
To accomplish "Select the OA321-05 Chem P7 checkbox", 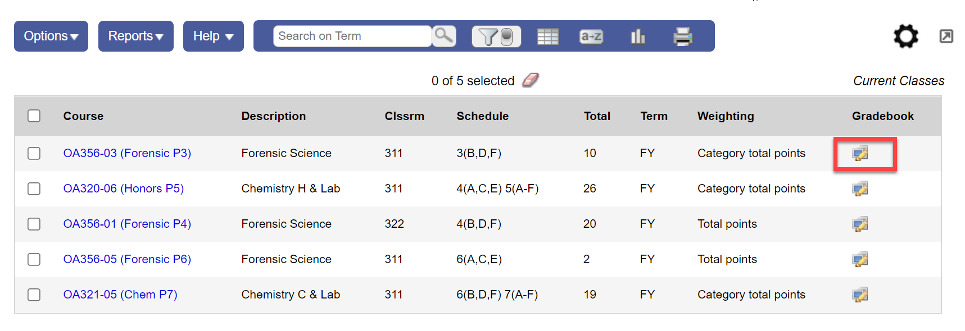I will 34,295.
